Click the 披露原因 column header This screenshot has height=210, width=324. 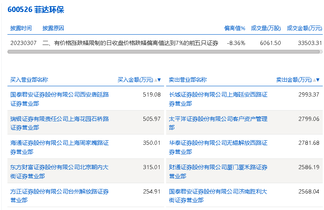[53, 28]
